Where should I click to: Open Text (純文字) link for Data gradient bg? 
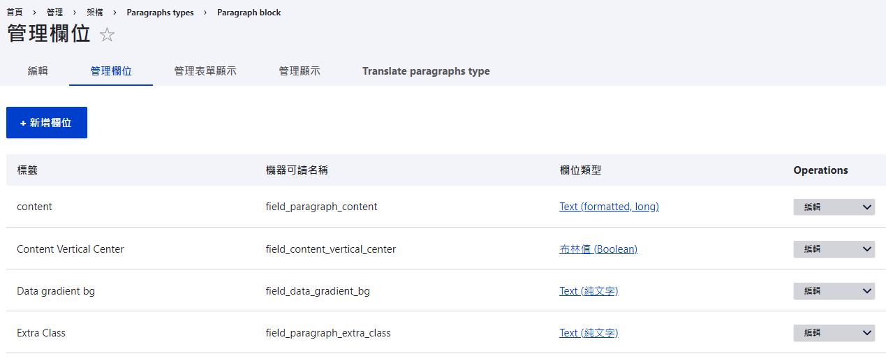[589, 291]
